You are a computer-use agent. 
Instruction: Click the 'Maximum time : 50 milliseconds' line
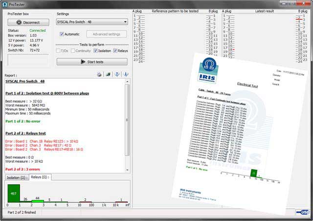[28, 113]
